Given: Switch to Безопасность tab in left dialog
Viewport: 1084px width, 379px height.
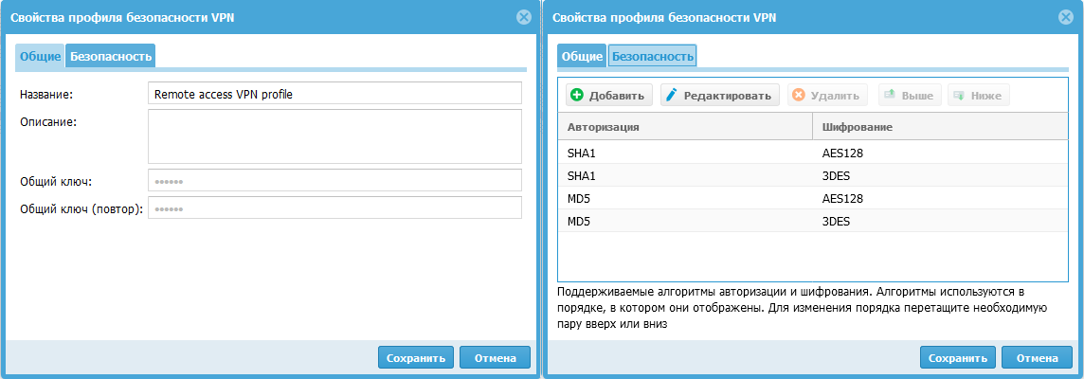Looking at the screenshot, I should (x=111, y=56).
